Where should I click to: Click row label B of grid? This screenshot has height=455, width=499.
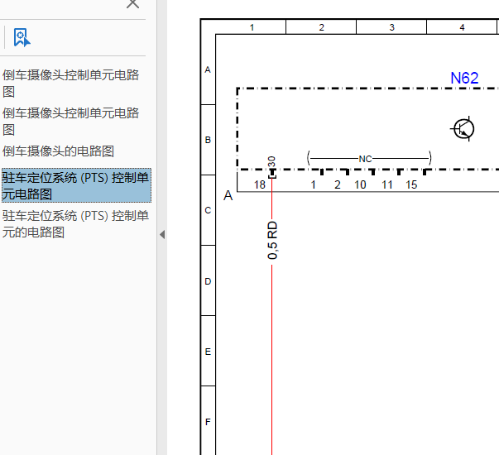click(x=208, y=140)
